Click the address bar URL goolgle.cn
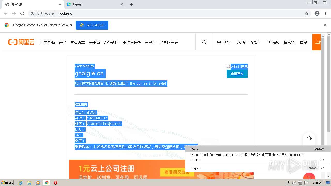The width and height of the screenshot is (331, 186). pos(66,13)
